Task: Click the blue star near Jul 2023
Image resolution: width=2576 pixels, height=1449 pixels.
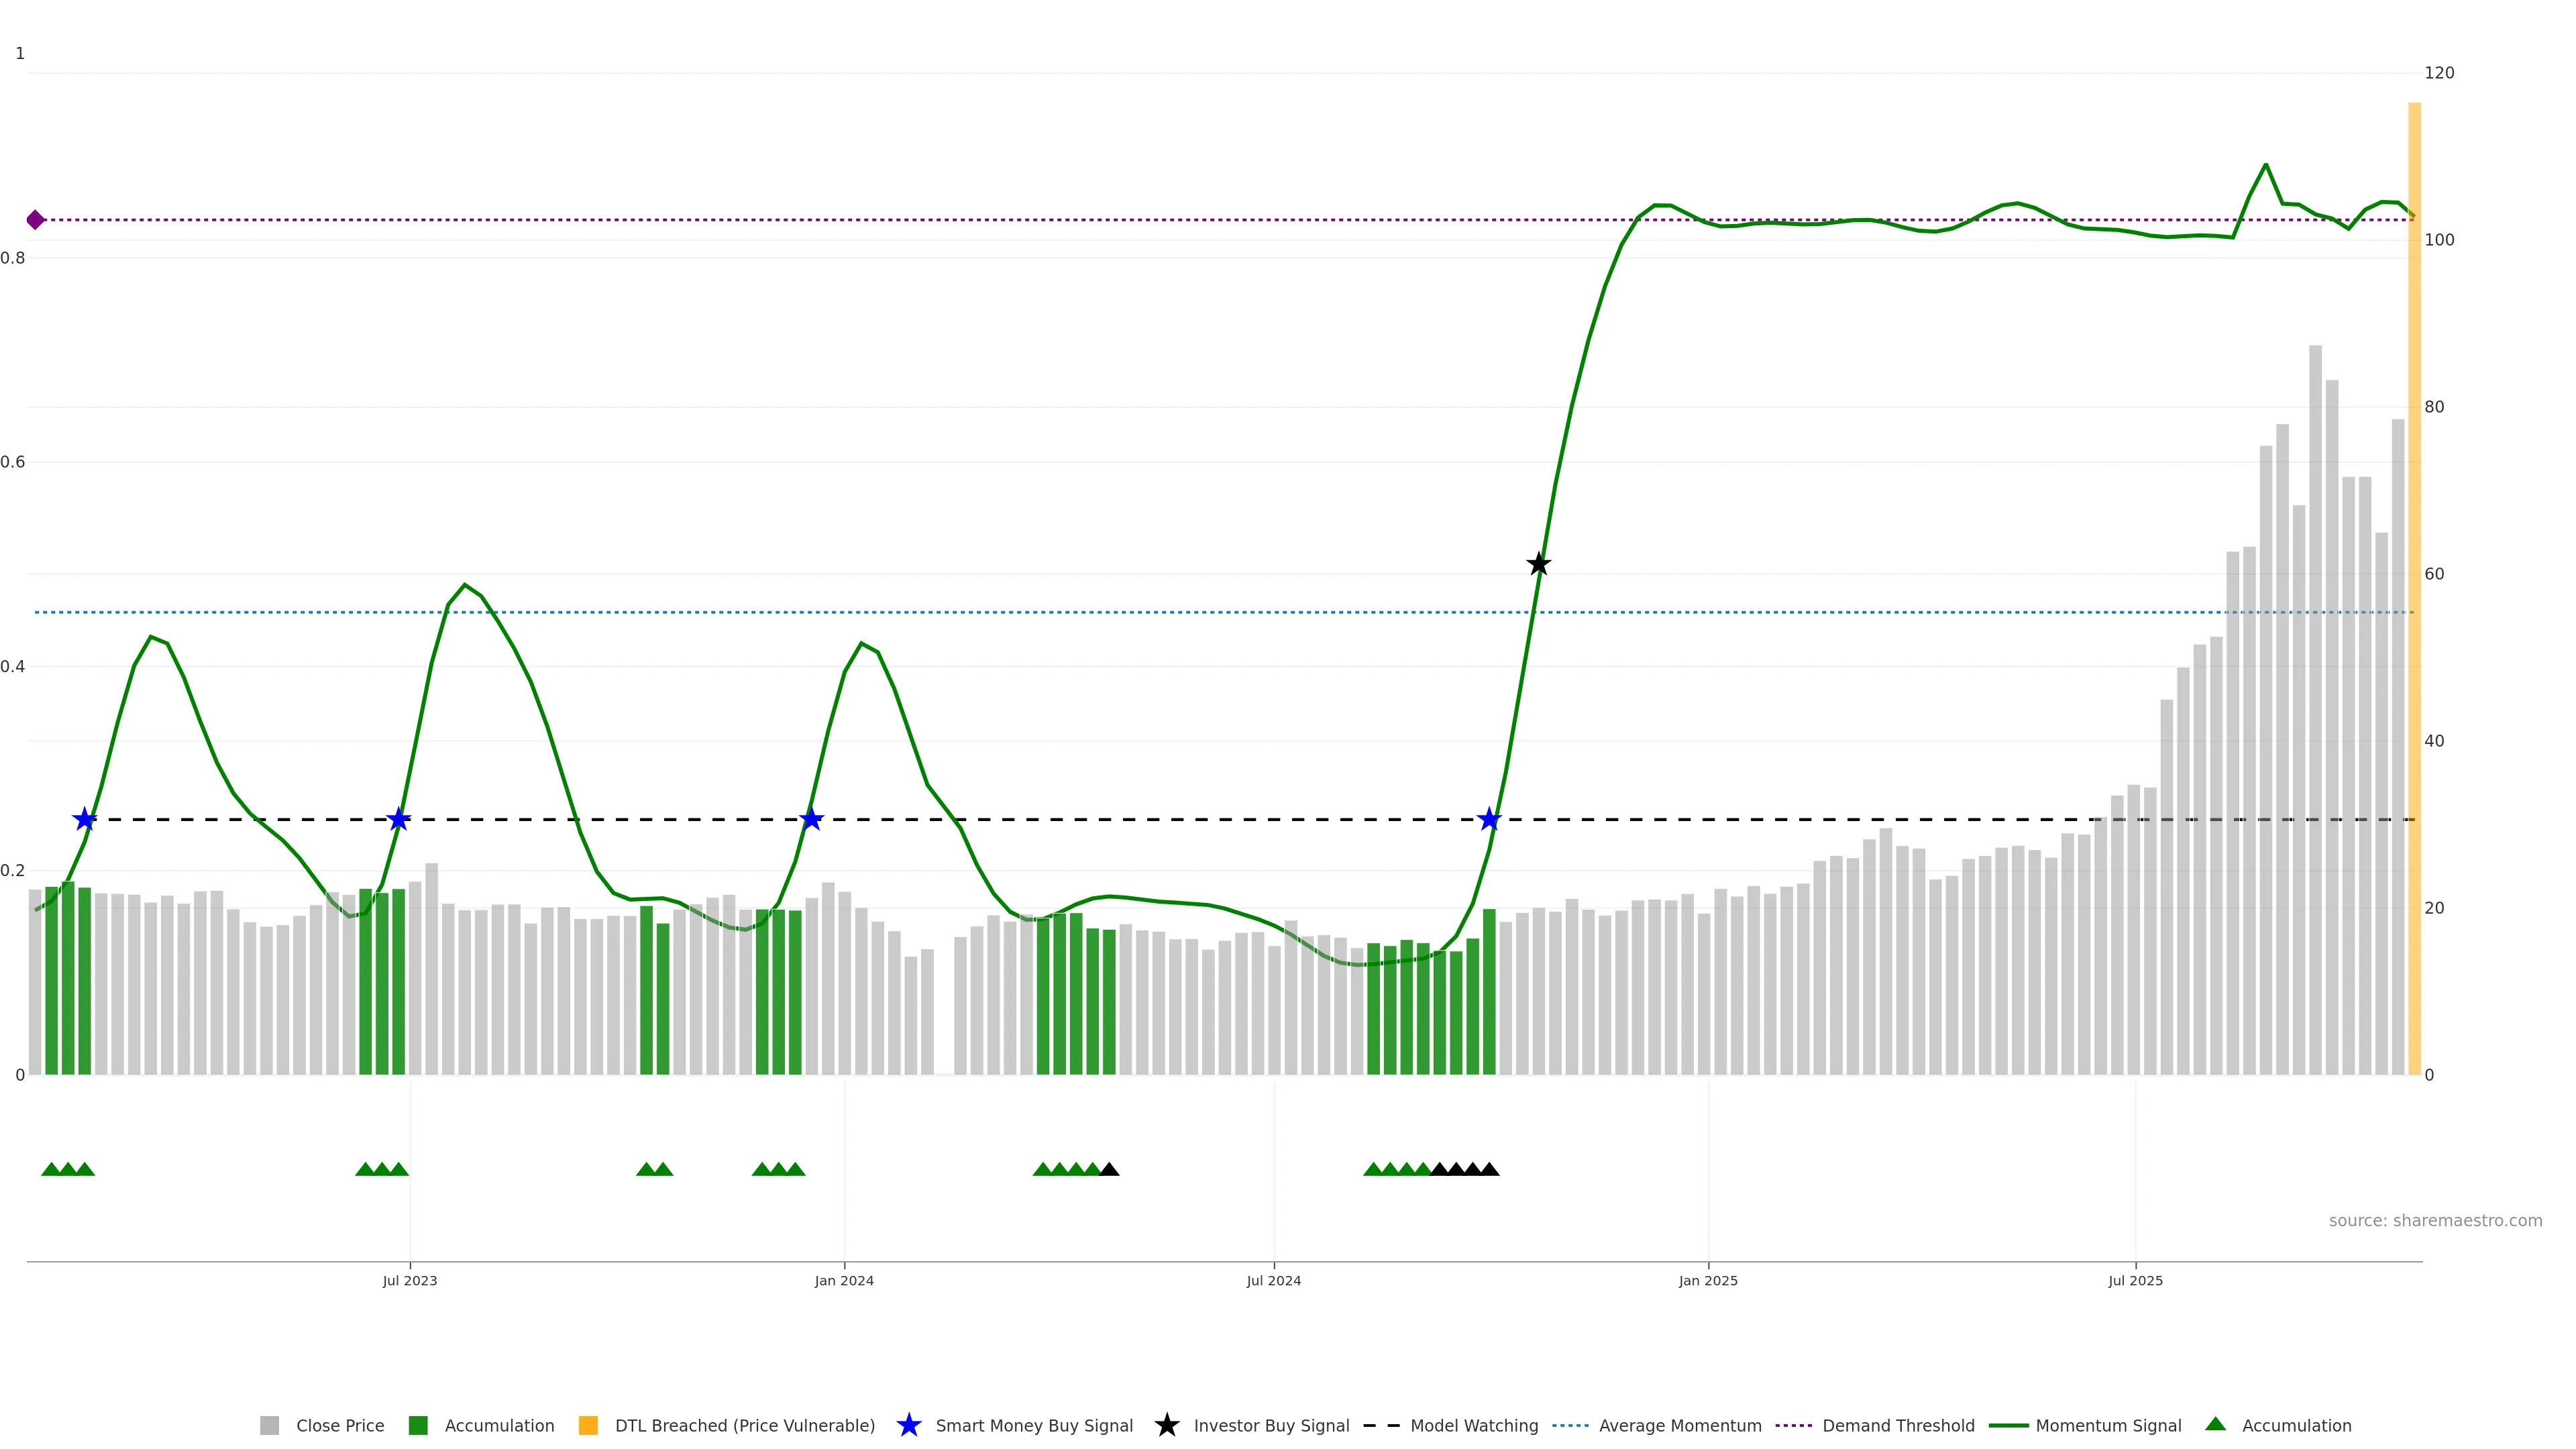Action: click(x=398, y=819)
